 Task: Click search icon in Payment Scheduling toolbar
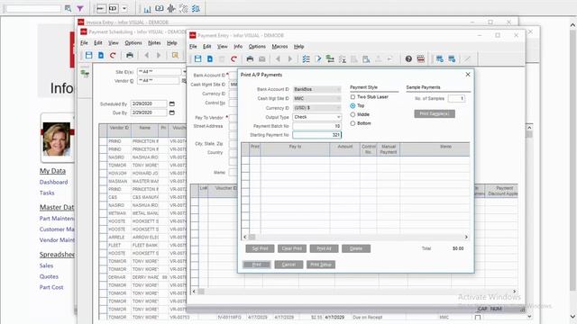(x=175, y=55)
